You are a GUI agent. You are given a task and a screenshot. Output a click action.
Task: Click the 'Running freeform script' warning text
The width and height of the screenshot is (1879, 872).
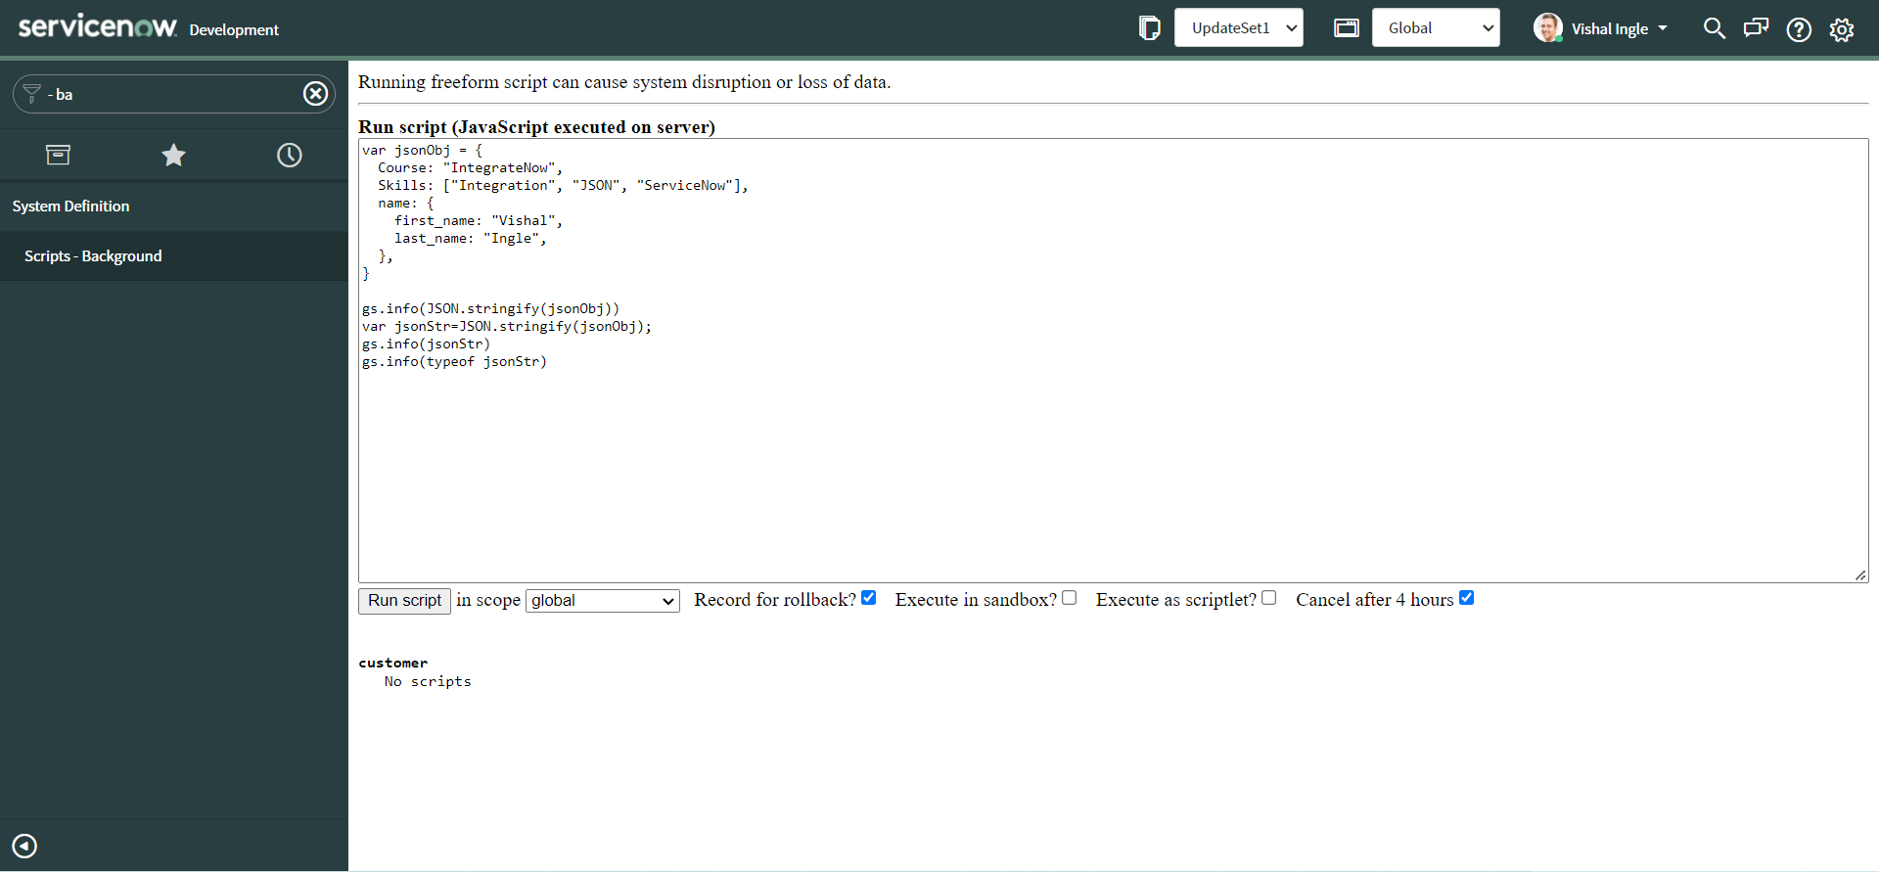pyautogui.click(x=624, y=82)
